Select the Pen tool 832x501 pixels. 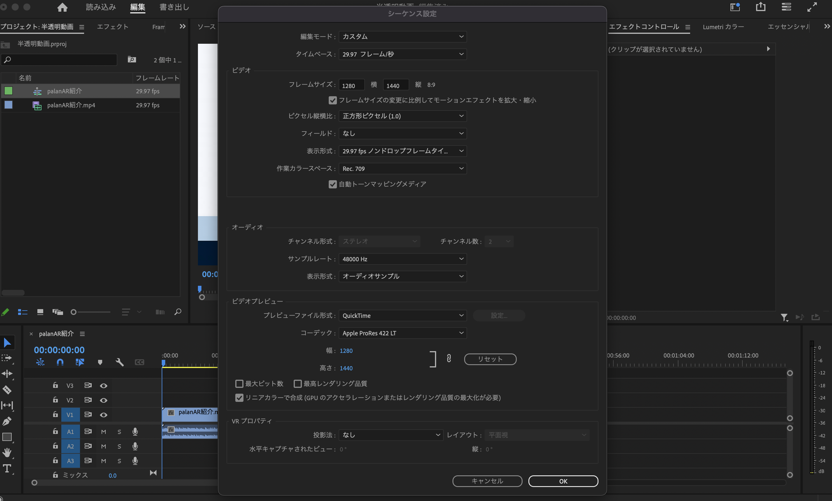tap(7, 421)
